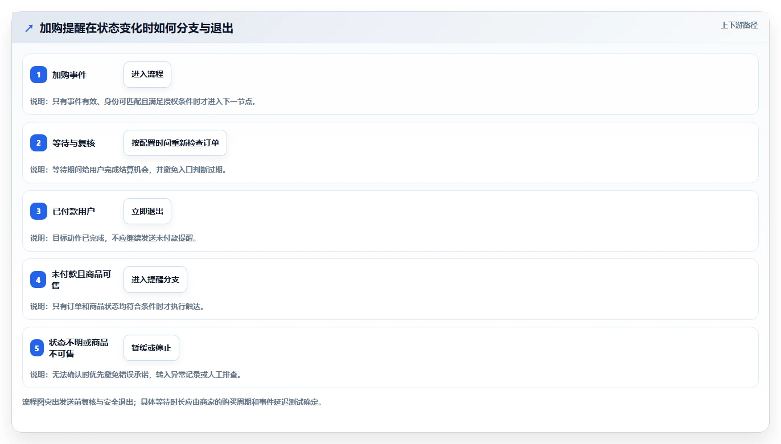Click the heading 加购提醒在状态变化时如何分支与退出

(137, 28)
